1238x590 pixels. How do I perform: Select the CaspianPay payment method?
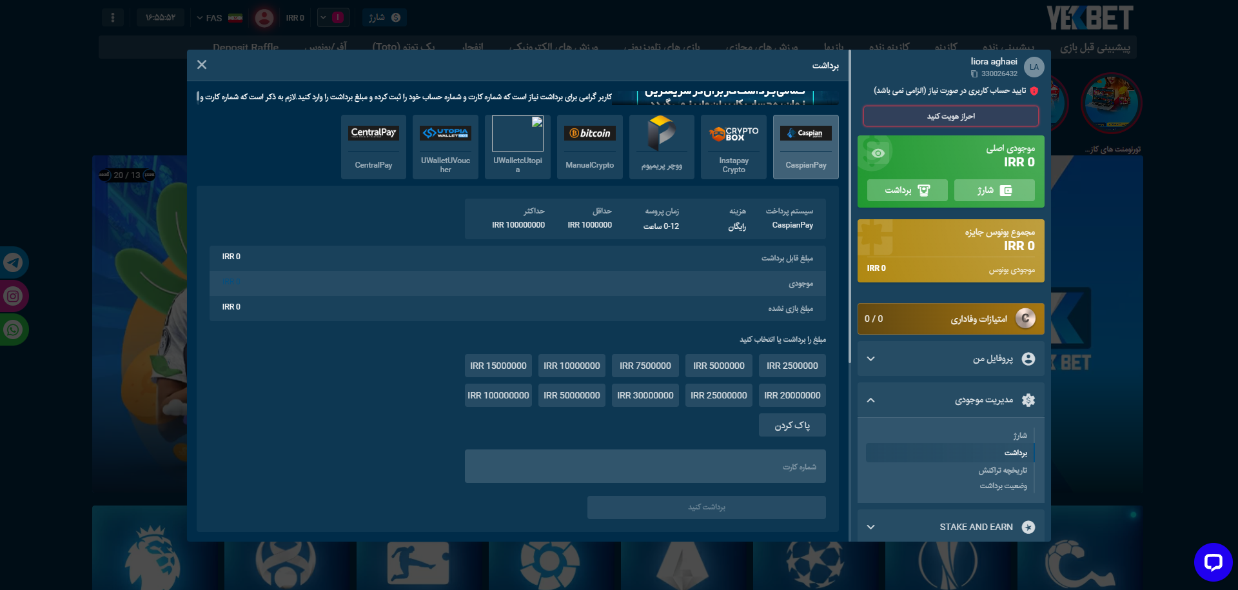tap(805, 147)
